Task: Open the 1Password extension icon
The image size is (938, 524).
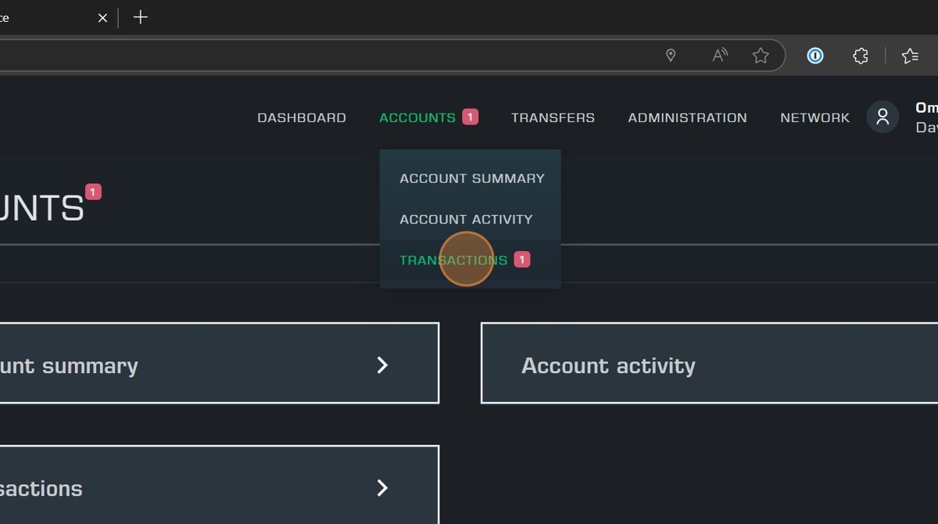Action: tap(814, 56)
